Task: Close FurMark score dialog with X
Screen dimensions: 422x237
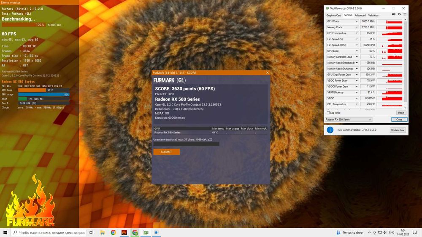Action: [x=267, y=73]
